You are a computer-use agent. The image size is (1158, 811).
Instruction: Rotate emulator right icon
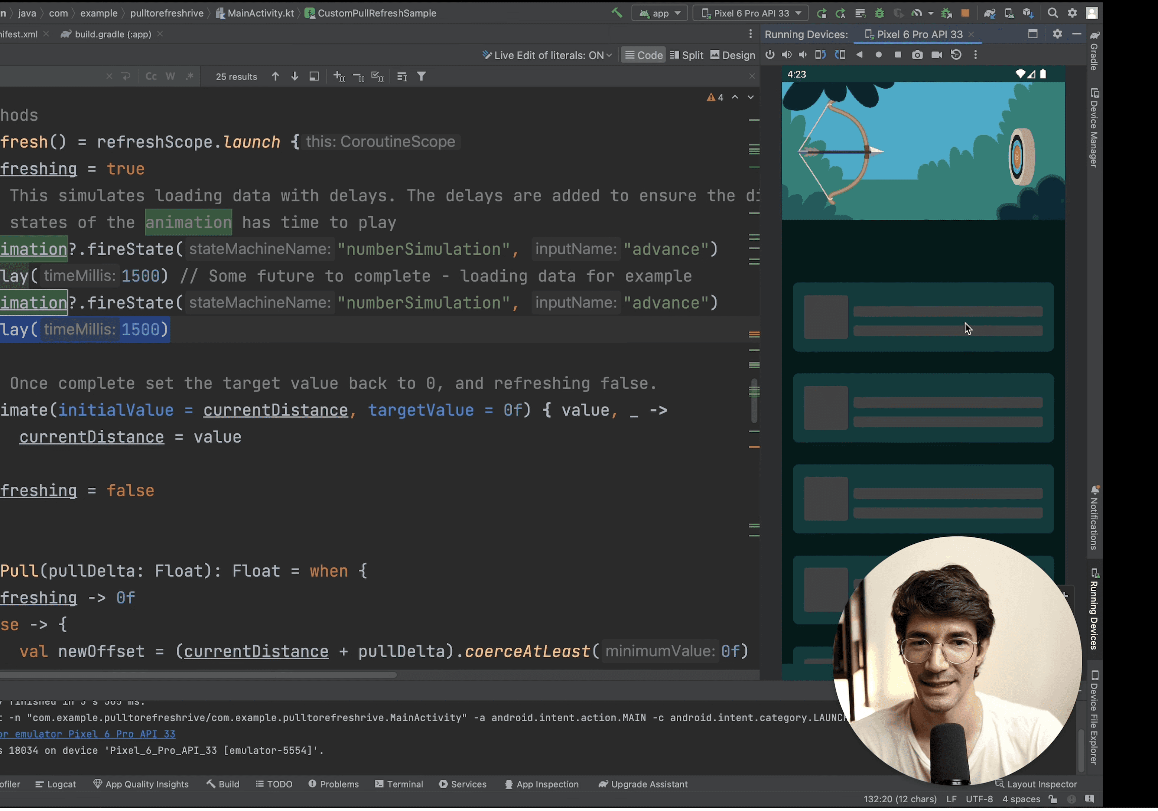pos(840,55)
